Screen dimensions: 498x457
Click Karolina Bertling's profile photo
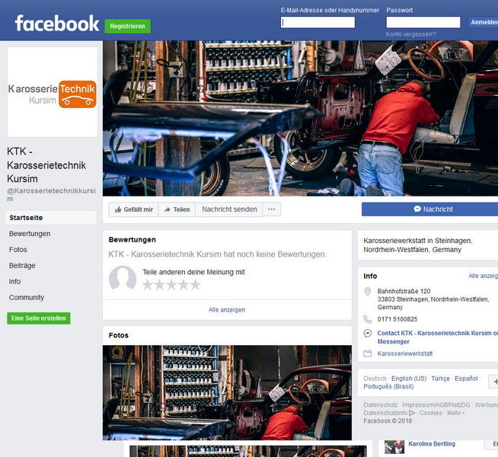[x=394, y=447]
